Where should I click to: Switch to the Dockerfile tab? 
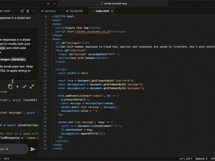pos(75,11)
